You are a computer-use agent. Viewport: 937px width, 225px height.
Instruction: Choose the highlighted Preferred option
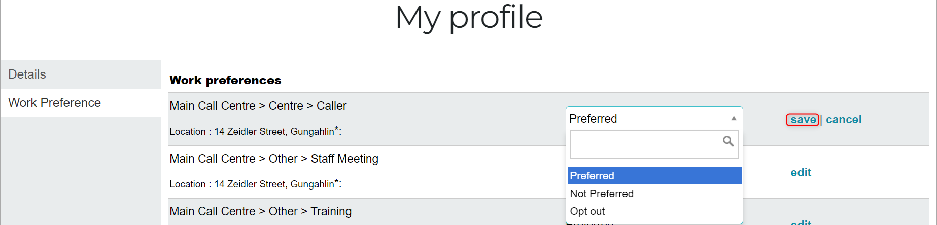655,176
